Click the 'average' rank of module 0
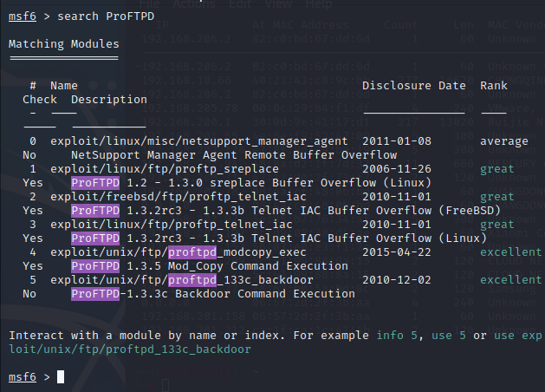Viewport: 545px width, 392px height. (504, 141)
